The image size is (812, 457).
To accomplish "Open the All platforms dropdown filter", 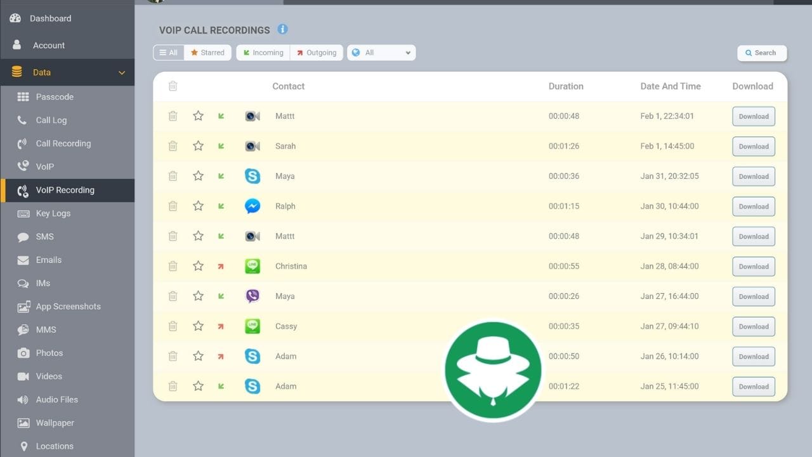I will [381, 53].
